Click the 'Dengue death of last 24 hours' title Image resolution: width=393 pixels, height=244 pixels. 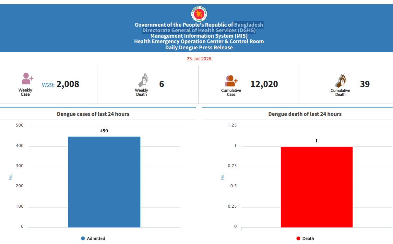coord(305,114)
